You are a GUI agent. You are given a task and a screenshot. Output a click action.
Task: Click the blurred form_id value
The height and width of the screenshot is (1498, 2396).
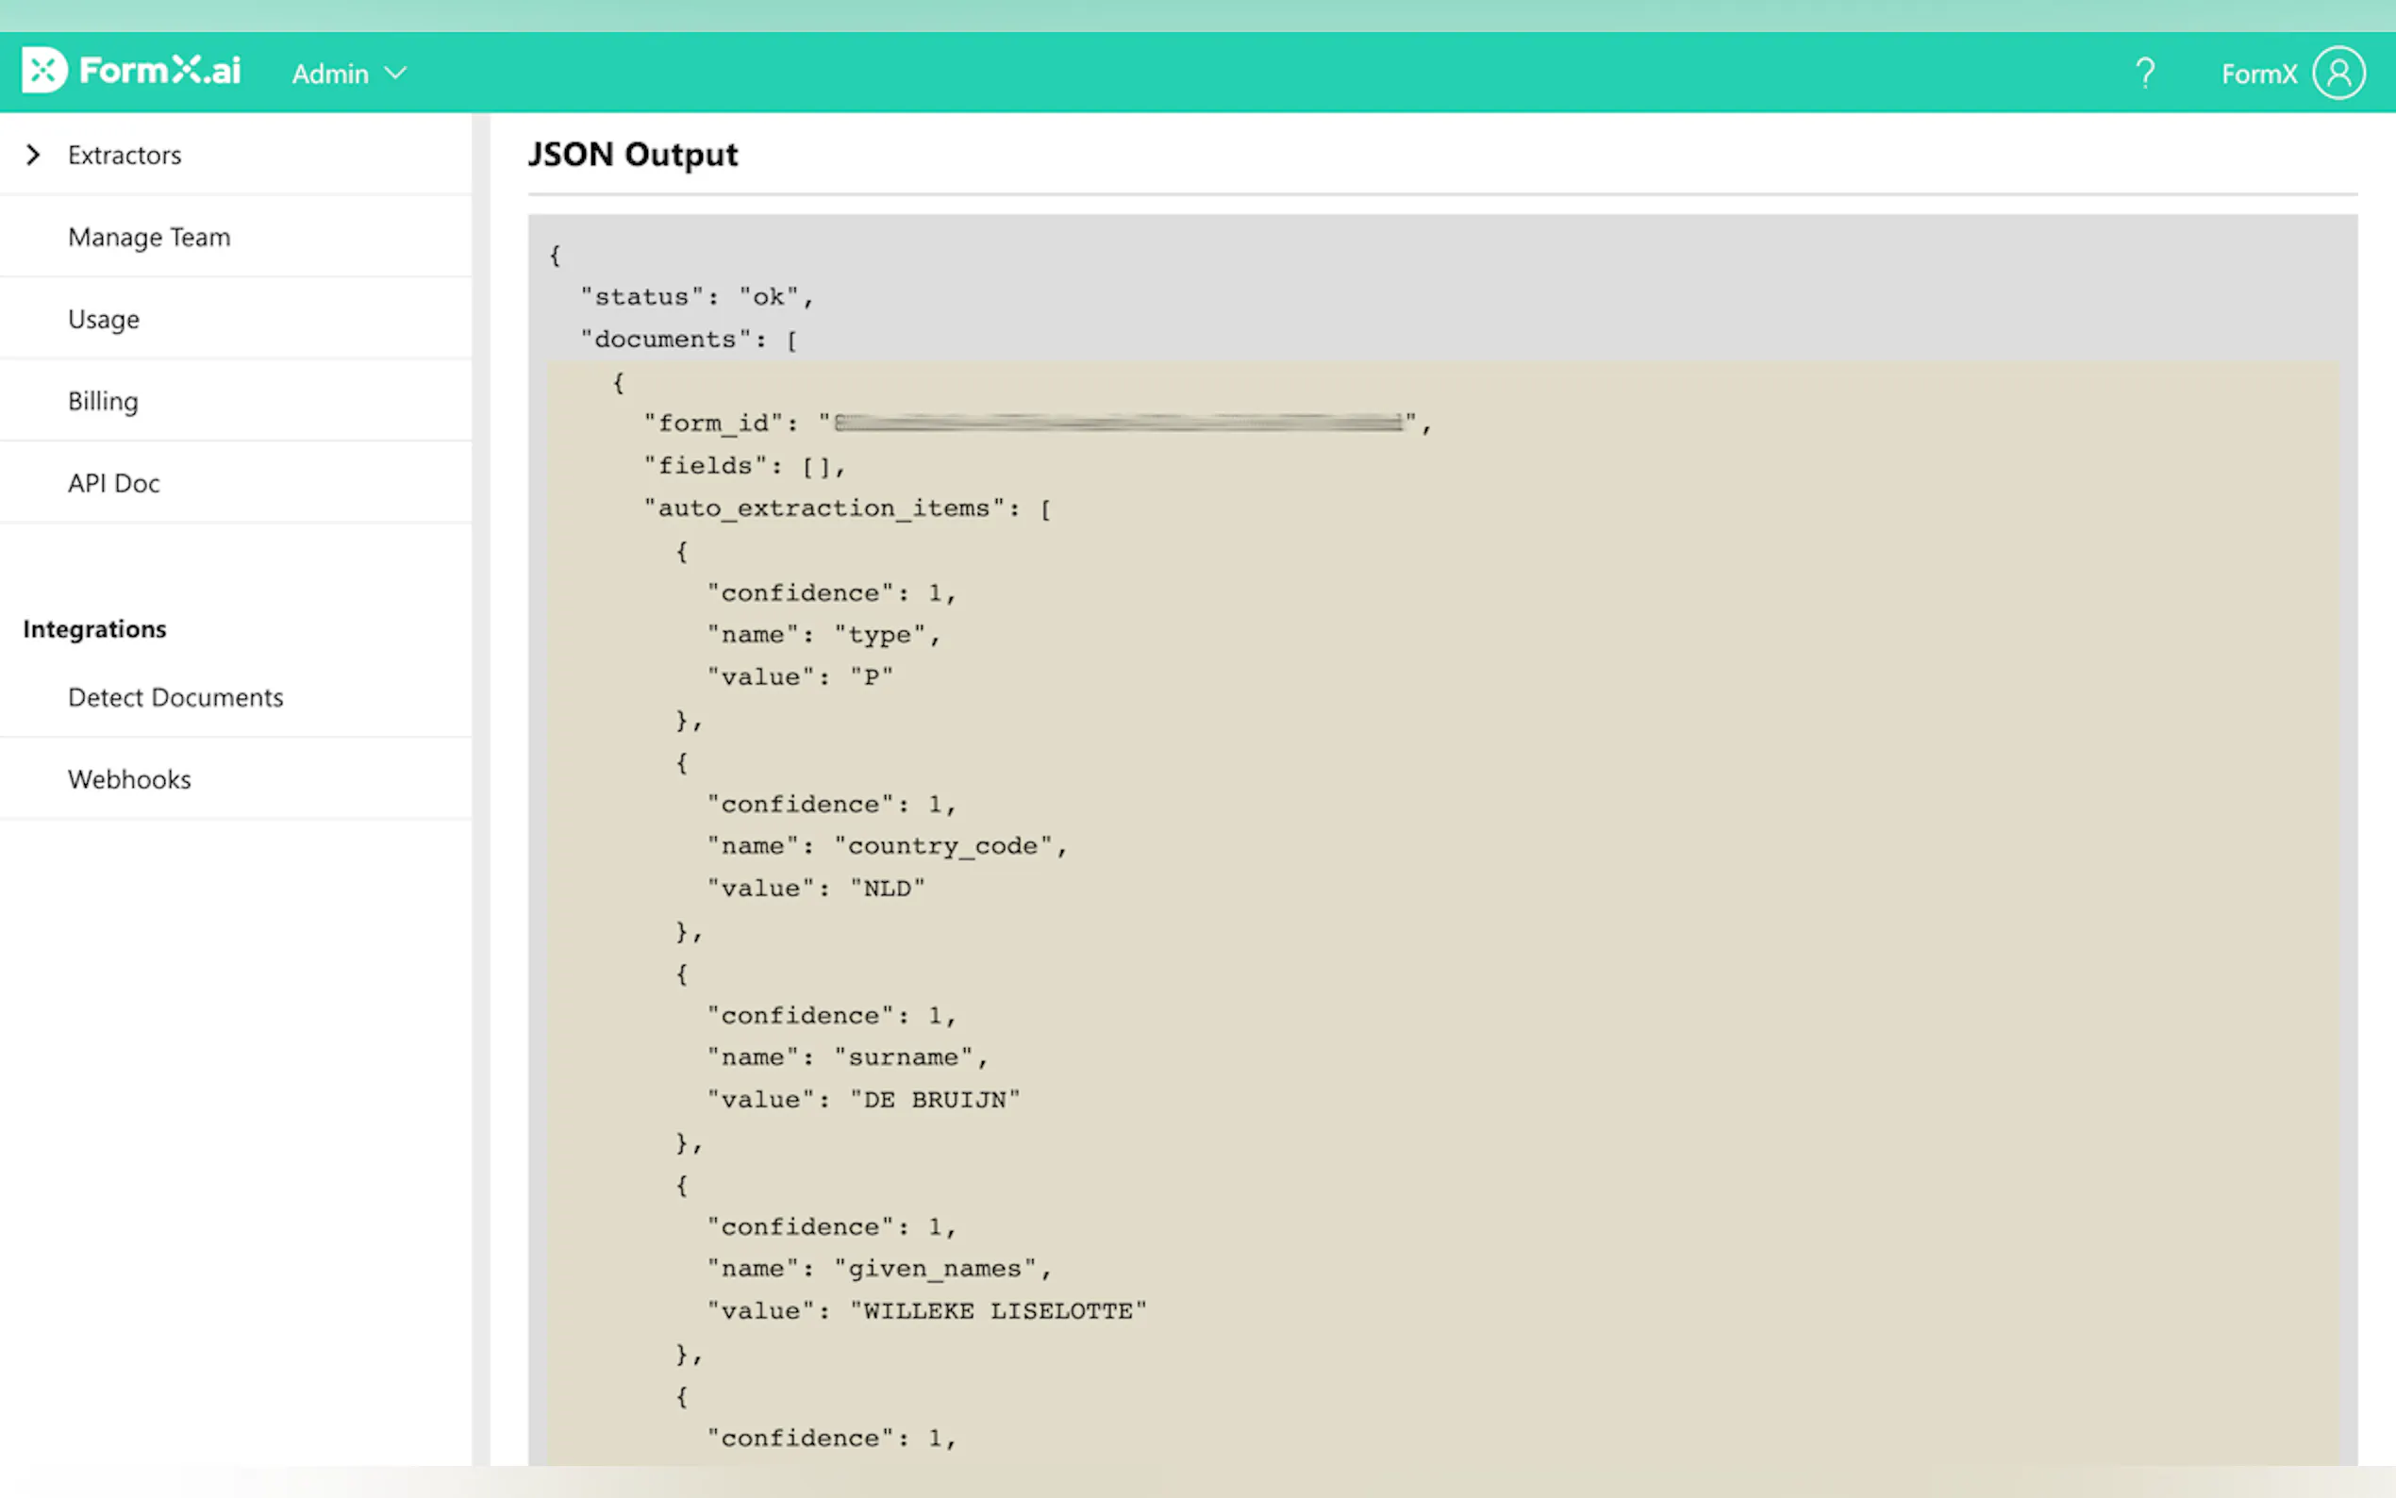(1118, 423)
